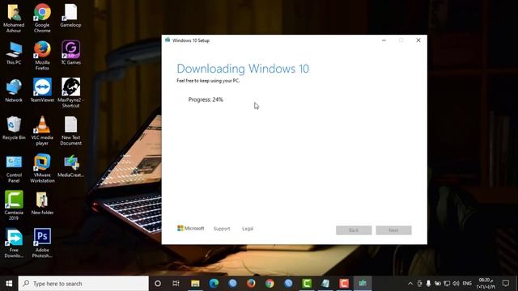Open red Camtasia recorder taskbar icon
The image size is (518, 291).
pos(344,284)
